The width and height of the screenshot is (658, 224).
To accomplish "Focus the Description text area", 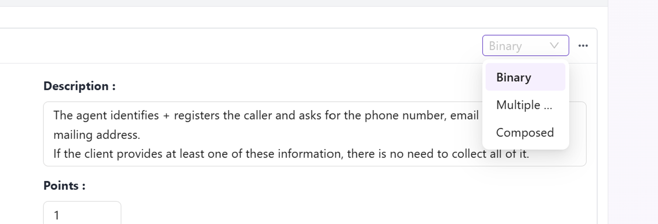I will (x=314, y=134).
